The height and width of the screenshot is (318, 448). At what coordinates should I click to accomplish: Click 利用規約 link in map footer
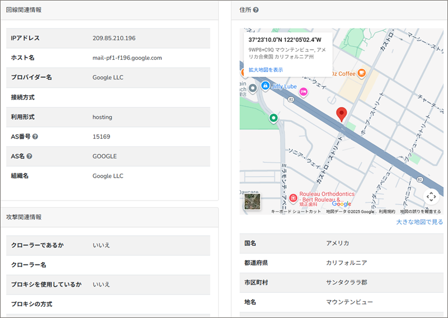pyautogui.click(x=386, y=212)
